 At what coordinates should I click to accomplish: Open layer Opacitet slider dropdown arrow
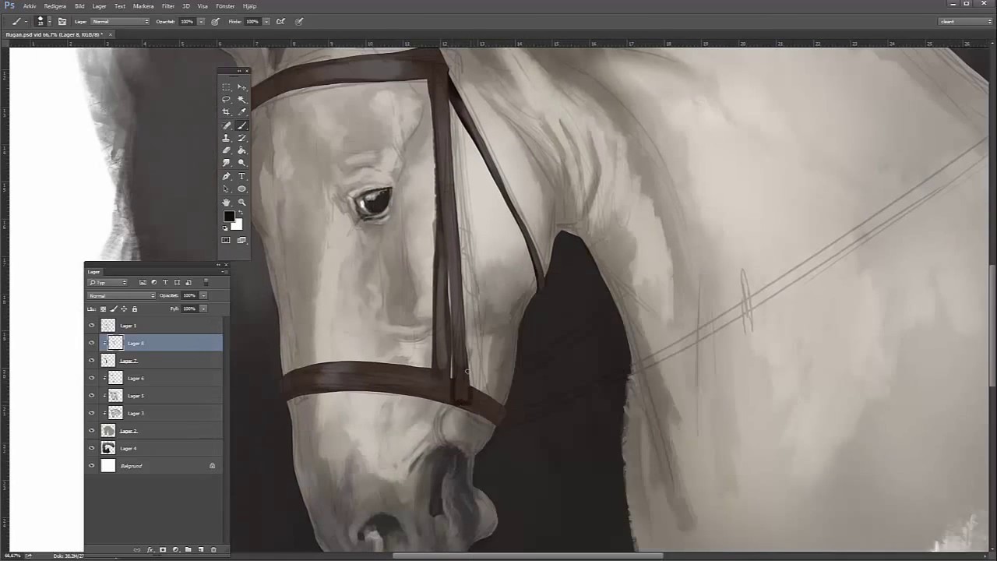click(203, 296)
